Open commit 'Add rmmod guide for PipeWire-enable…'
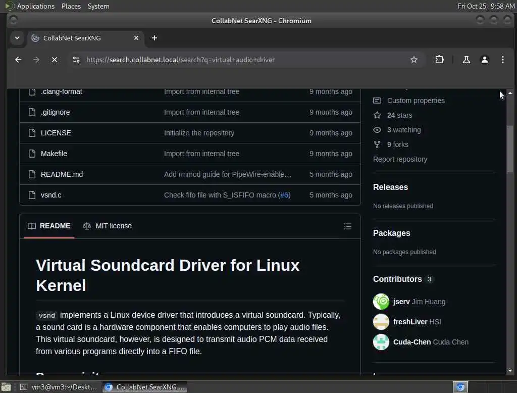The image size is (517, 393). pyautogui.click(x=228, y=174)
